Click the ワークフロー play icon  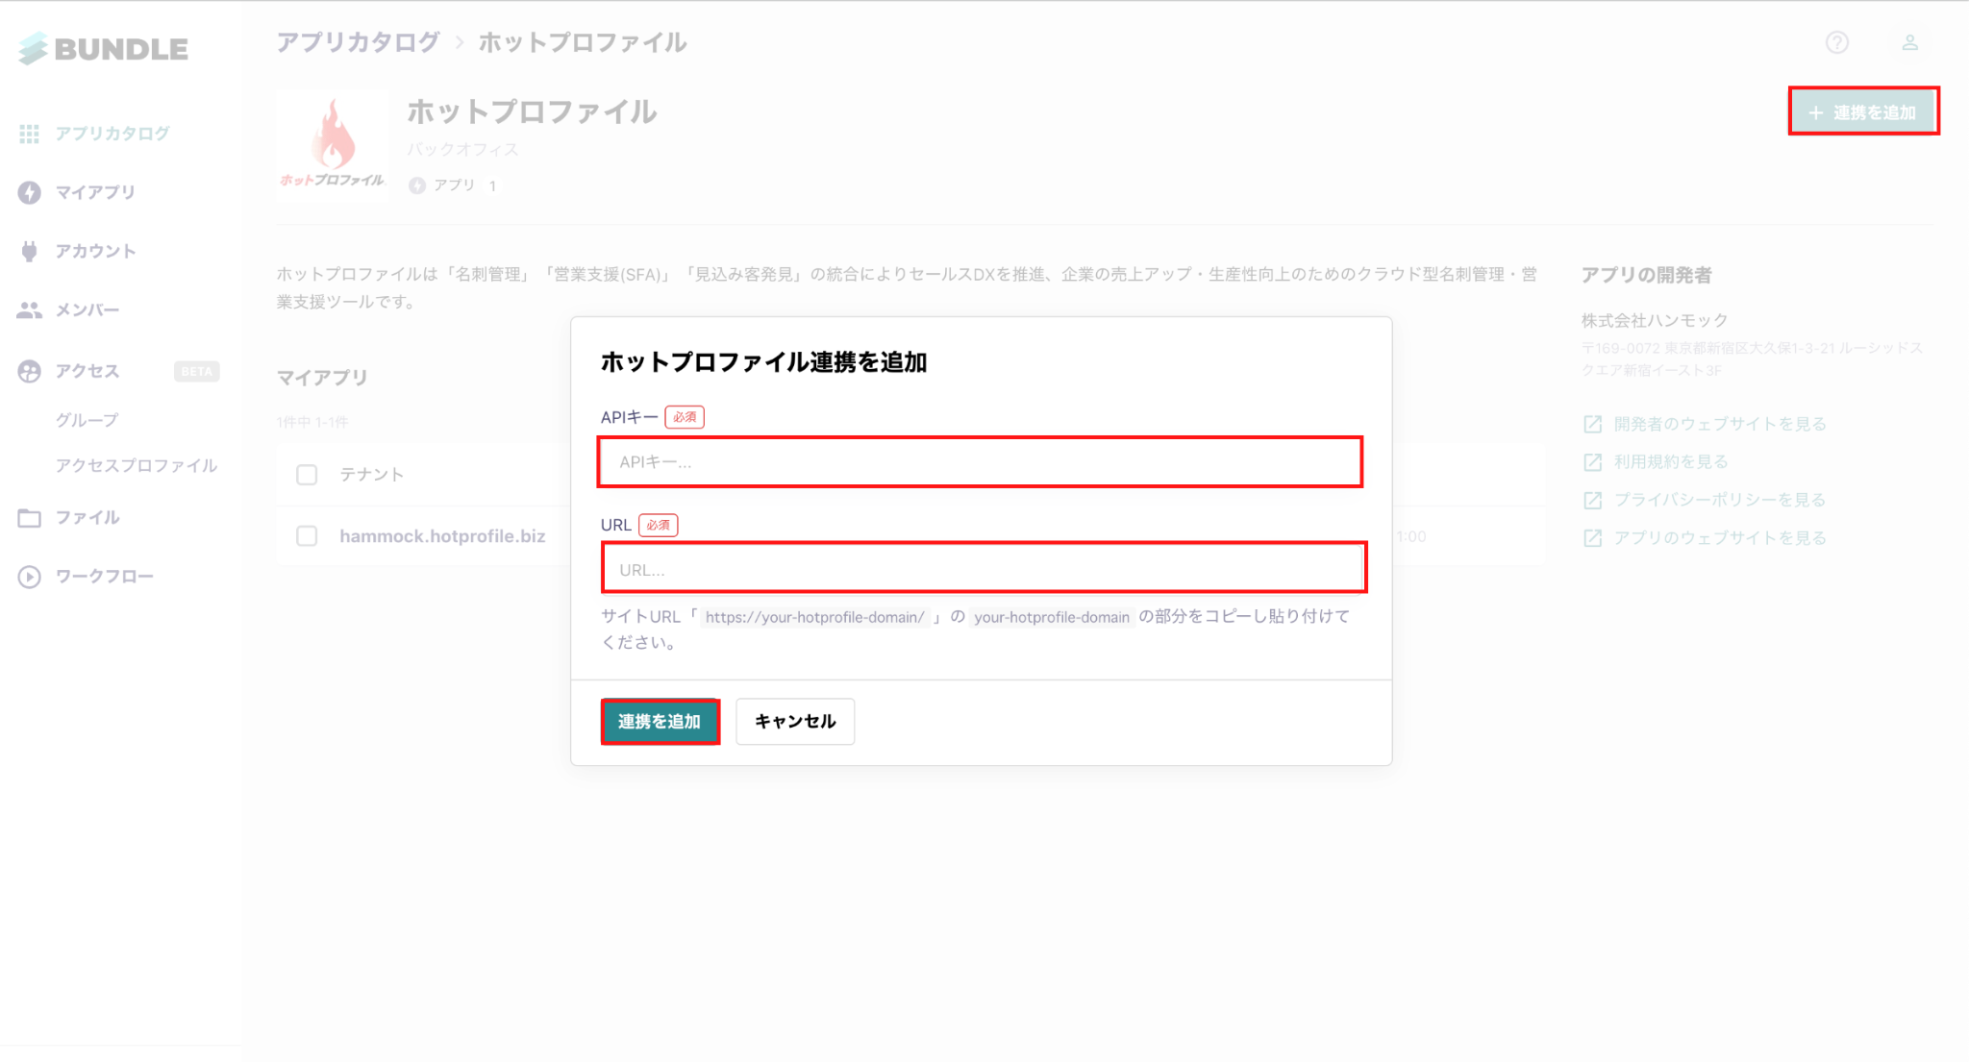30,577
